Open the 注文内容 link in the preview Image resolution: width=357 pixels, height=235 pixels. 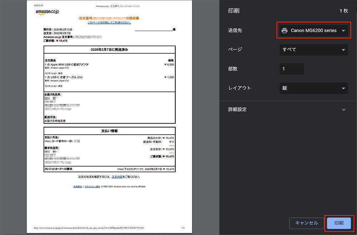pos(117,177)
